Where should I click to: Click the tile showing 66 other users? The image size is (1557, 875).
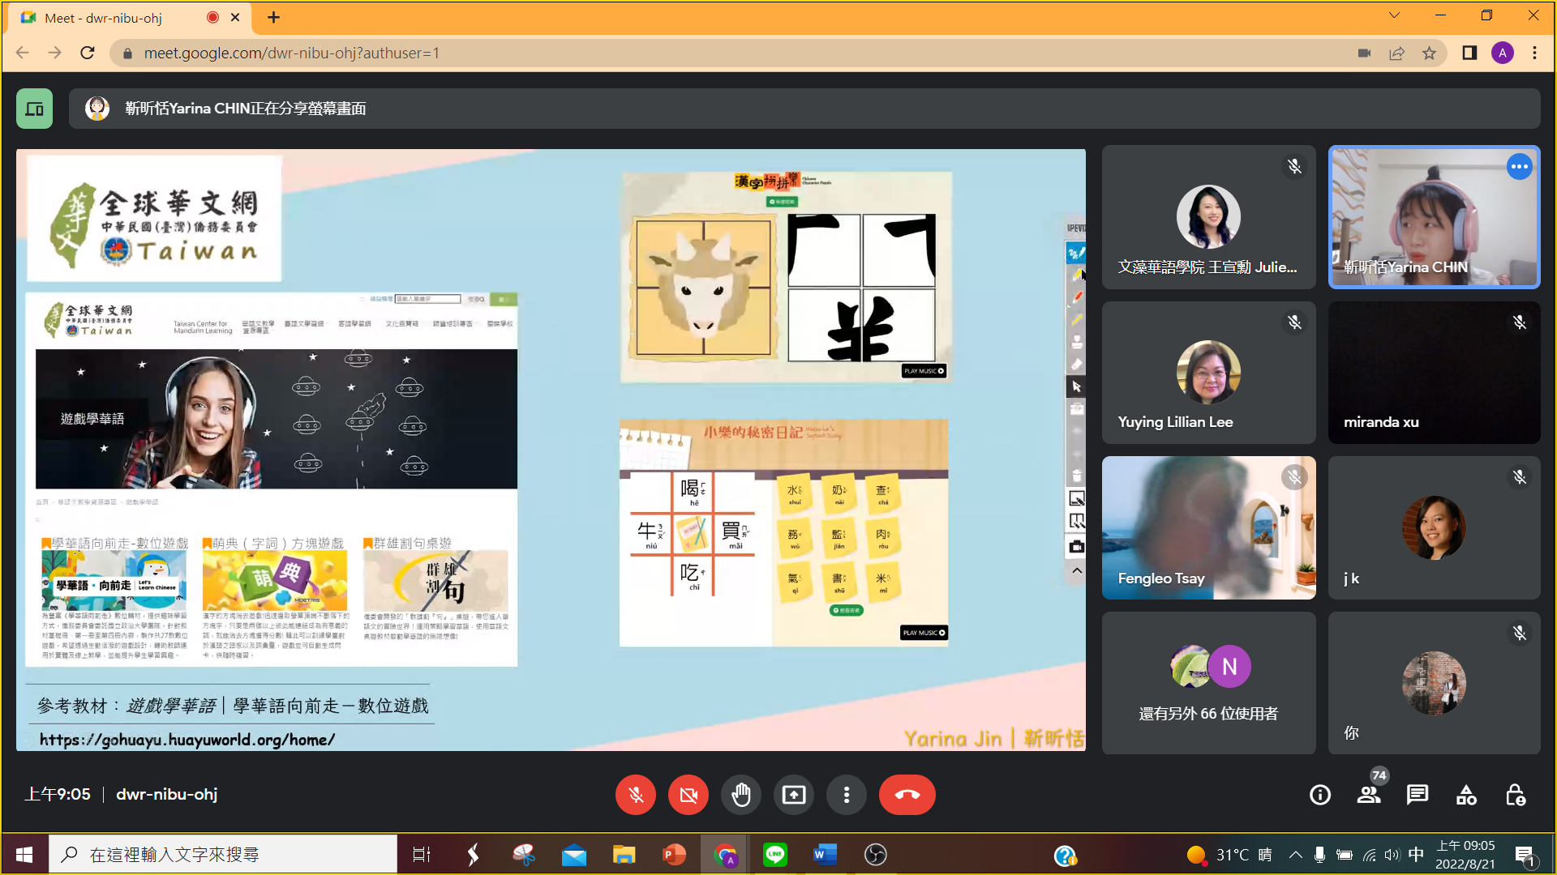click(x=1208, y=683)
